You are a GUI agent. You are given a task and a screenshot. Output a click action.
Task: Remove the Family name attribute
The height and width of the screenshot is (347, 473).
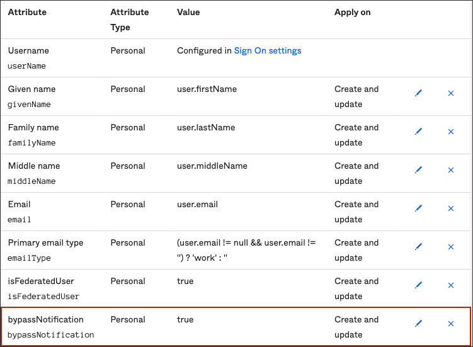(450, 132)
